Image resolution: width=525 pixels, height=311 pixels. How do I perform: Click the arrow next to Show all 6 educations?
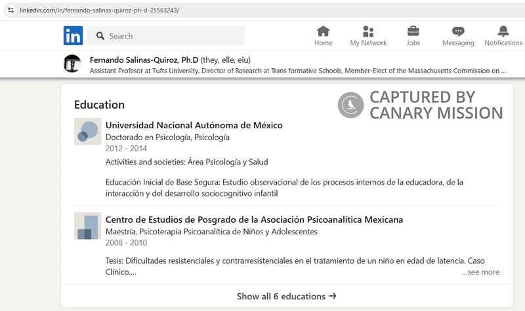333,296
